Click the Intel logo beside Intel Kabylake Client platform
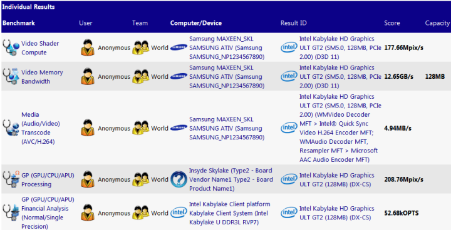451x230 pixels. (179, 212)
